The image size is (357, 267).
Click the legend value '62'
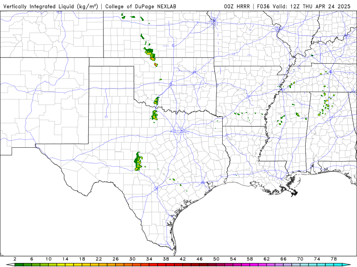coord(266,259)
